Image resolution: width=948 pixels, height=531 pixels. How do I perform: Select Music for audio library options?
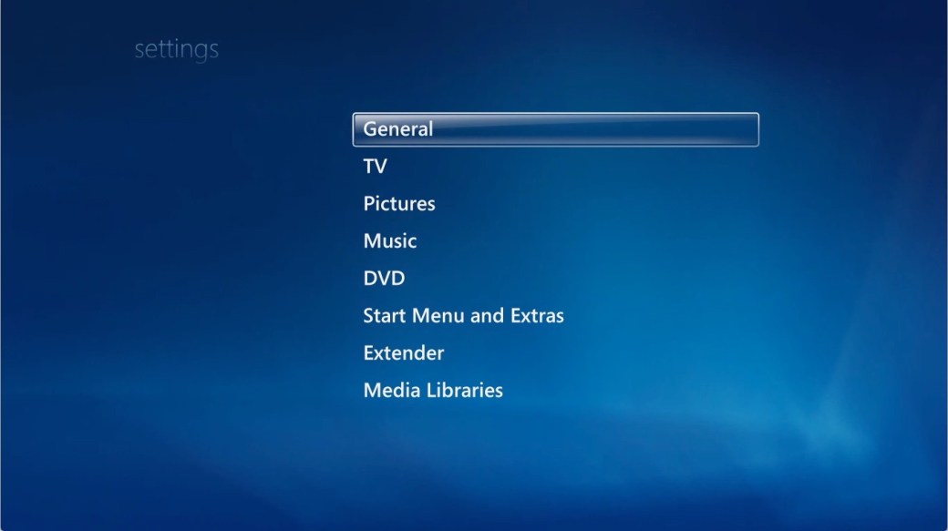tap(389, 241)
